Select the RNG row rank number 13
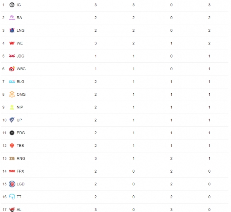Viewport: 231px width, 212px height. tap(5, 158)
